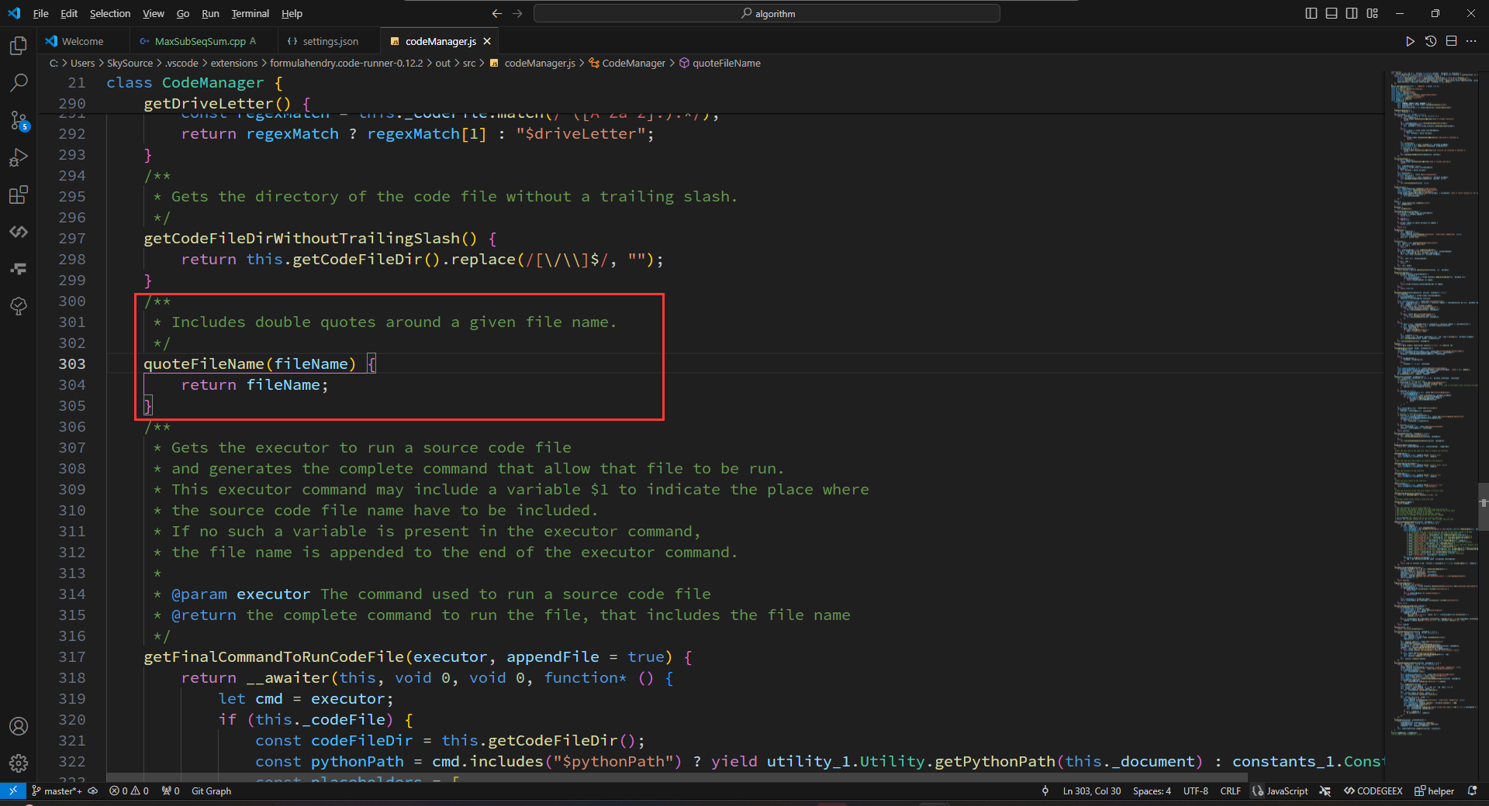The image size is (1489, 806).
Task: Click the crossed-out icon next to JavaScript
Action: click(x=1325, y=790)
